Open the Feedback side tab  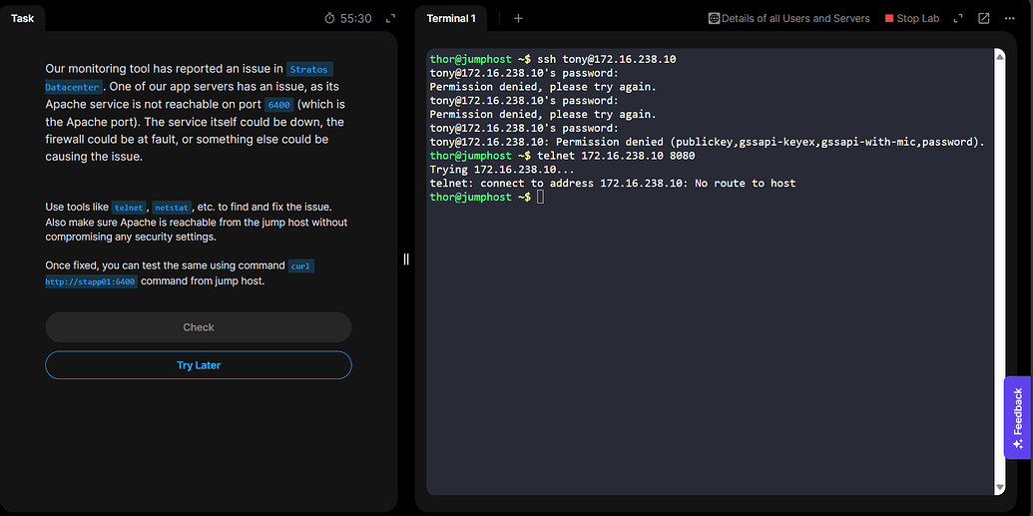click(x=1017, y=416)
